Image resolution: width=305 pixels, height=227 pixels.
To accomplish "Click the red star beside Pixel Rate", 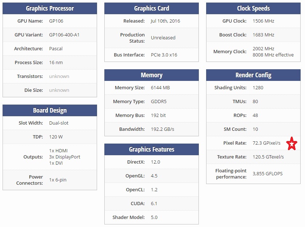I will tap(292, 144).
